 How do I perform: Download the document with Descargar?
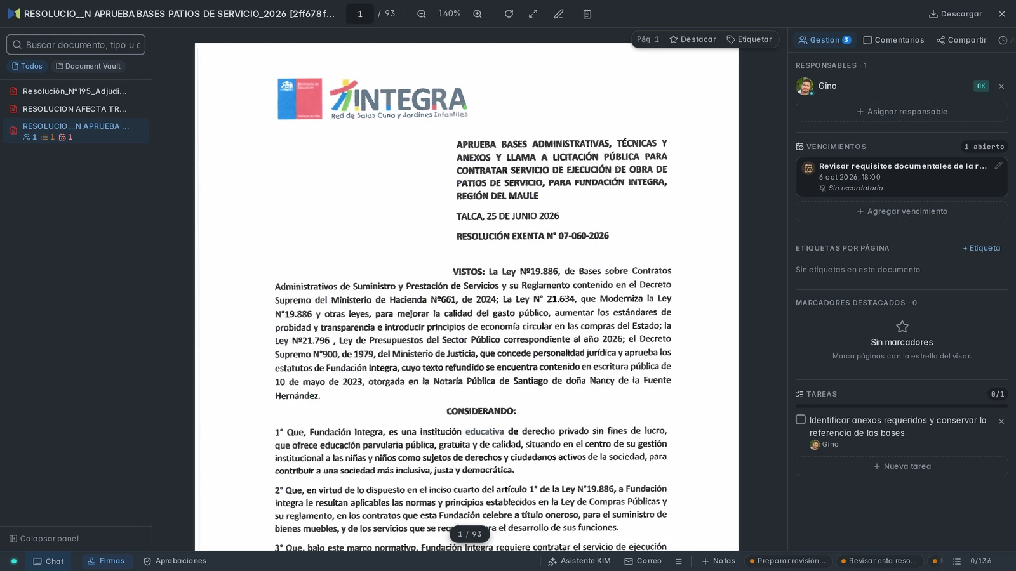(x=955, y=14)
